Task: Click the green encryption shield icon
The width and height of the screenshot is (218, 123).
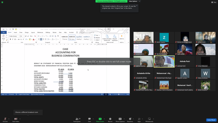Action: (x=2, y=2)
